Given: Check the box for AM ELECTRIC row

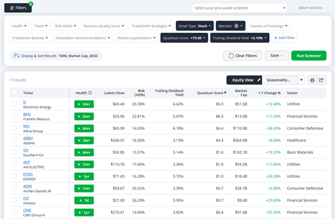Looking at the screenshot, I should pos(15,164).
